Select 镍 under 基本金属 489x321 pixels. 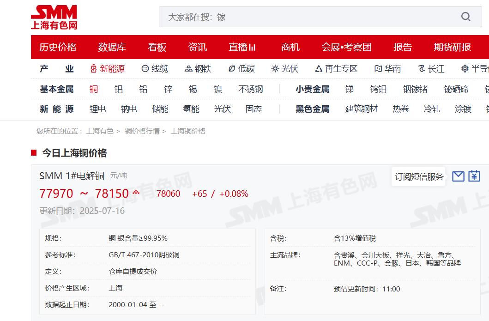point(217,89)
